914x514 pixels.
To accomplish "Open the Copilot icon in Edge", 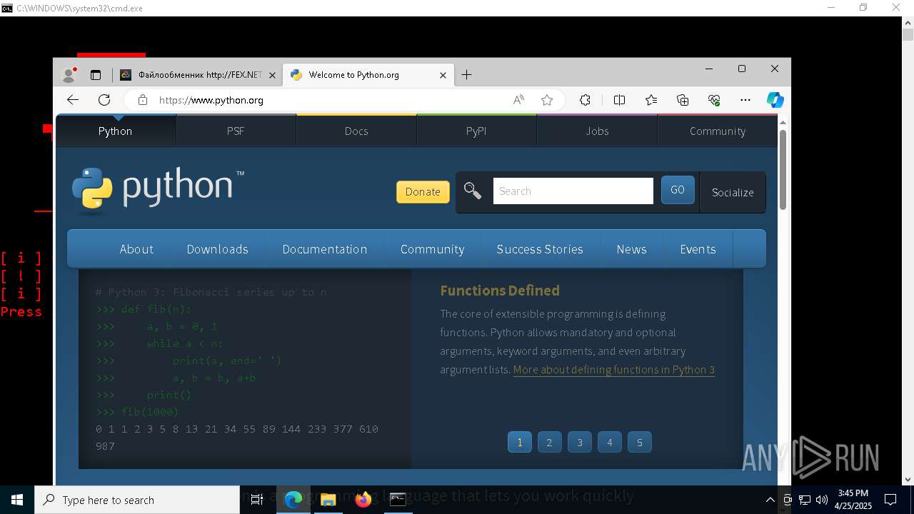I will pos(775,100).
